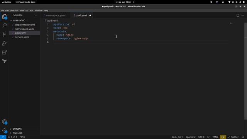The height and width of the screenshot is (139, 247).
Task: Open the notifications bell in status bar
Action: (243, 137)
